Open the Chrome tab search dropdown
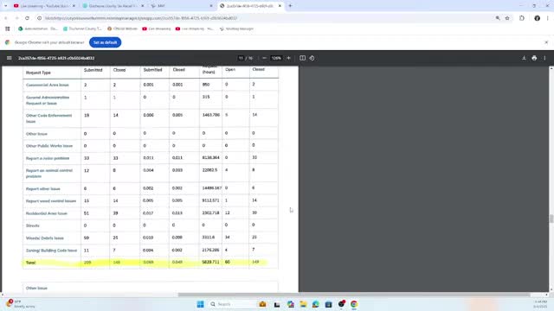This screenshot has height=311, width=554. click(6, 6)
